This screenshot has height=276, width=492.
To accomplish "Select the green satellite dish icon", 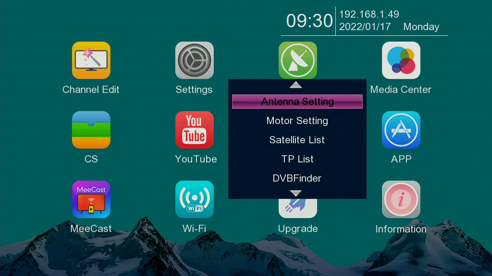I will click(x=298, y=60).
